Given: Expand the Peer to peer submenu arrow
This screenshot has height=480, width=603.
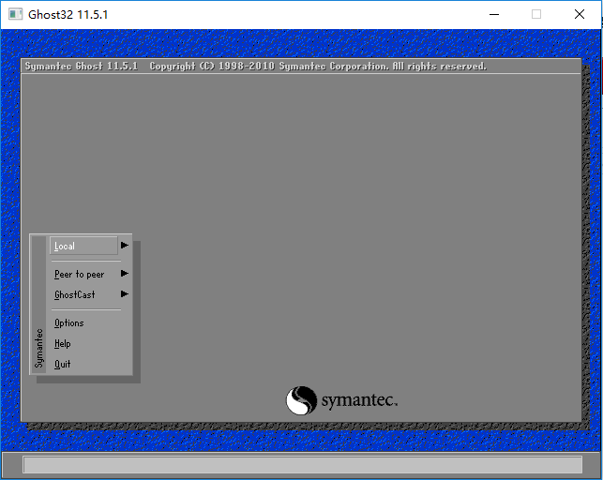Looking at the screenshot, I should (124, 273).
